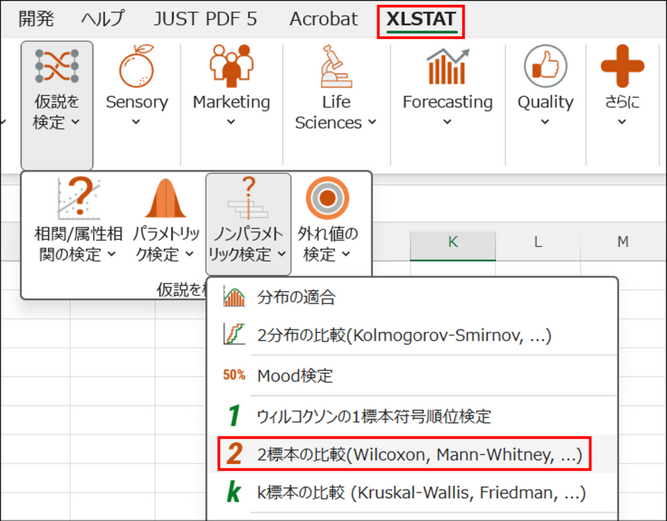Click ウィルコクソンの1標本符号順位検定 menu item

coord(374,416)
